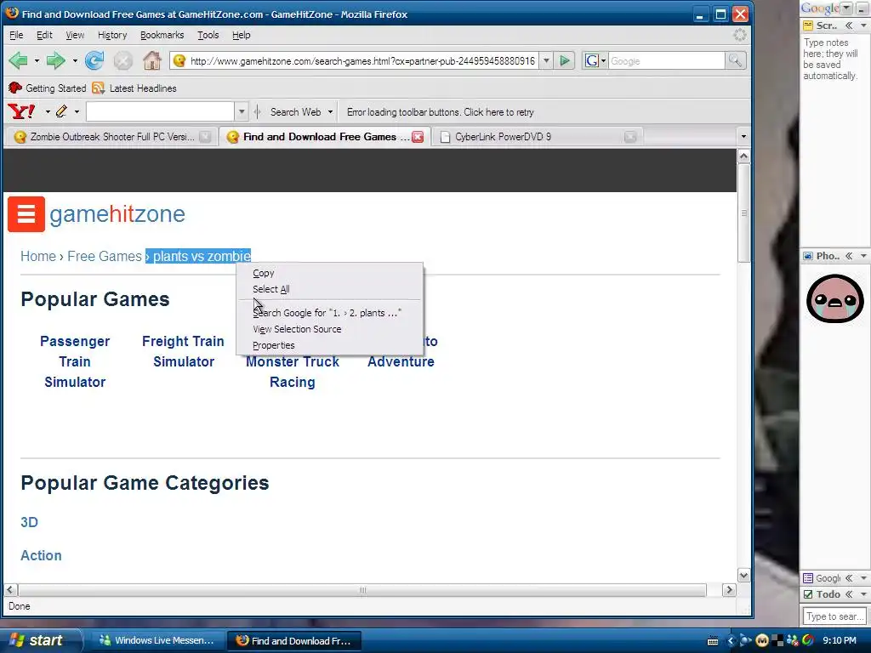The height and width of the screenshot is (653, 871).
Task: Click the crying face avatar in sidebar
Action: [835, 298]
